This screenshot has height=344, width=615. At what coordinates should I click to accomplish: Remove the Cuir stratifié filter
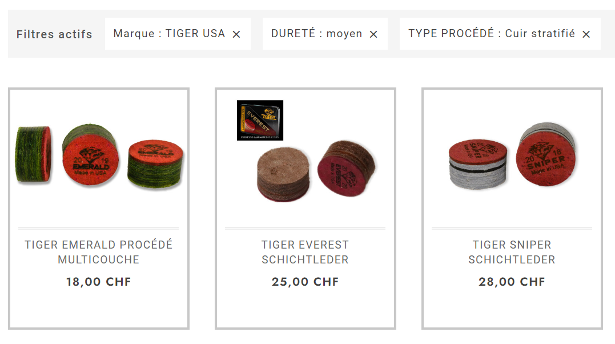(586, 34)
